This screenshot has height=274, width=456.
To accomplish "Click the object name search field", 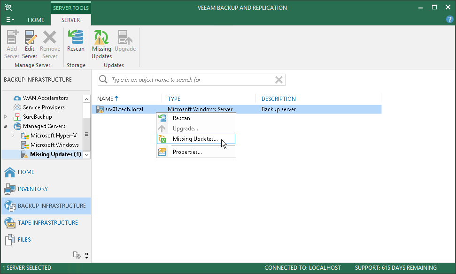I will click(x=192, y=80).
